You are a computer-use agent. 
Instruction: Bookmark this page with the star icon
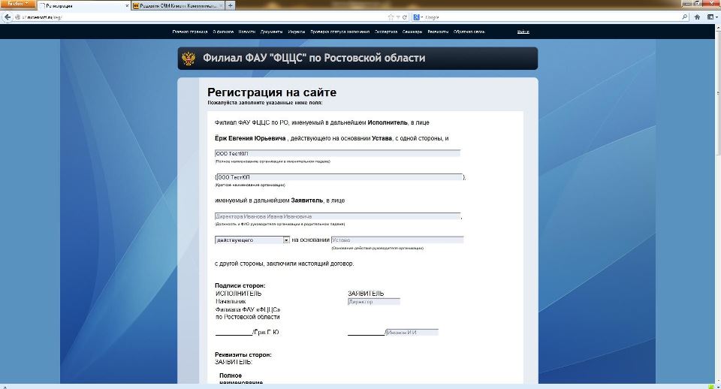tap(391, 17)
